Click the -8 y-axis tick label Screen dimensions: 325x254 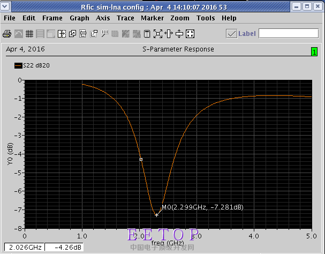coord(18,228)
